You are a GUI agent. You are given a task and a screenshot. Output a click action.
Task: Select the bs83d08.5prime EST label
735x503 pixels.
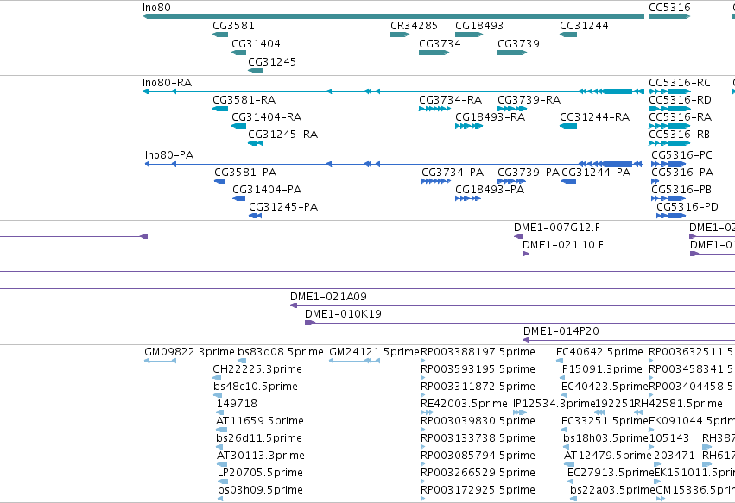click(281, 352)
